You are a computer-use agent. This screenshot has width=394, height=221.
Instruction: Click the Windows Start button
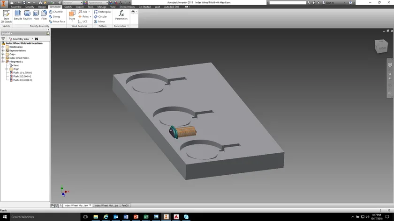tap(5, 217)
